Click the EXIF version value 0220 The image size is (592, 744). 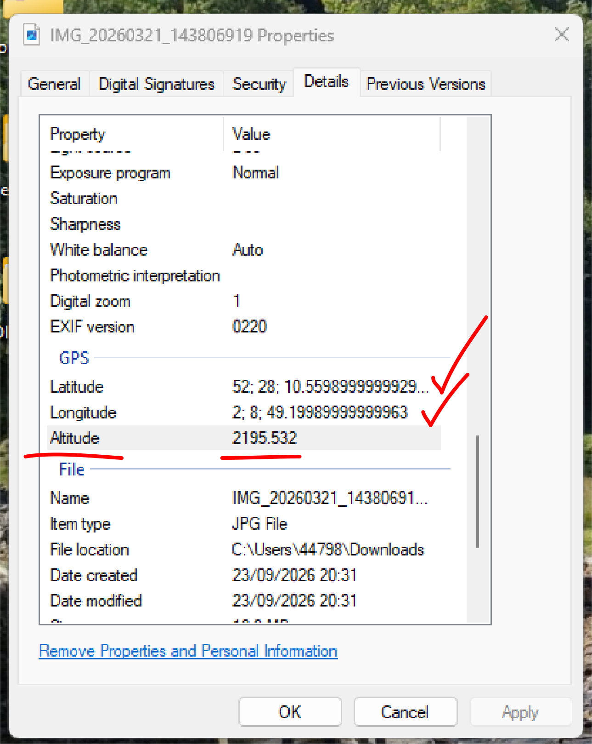[x=249, y=327]
